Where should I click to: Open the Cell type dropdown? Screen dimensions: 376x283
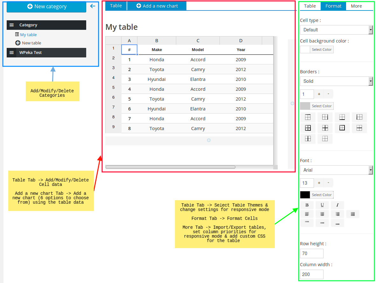click(336, 30)
